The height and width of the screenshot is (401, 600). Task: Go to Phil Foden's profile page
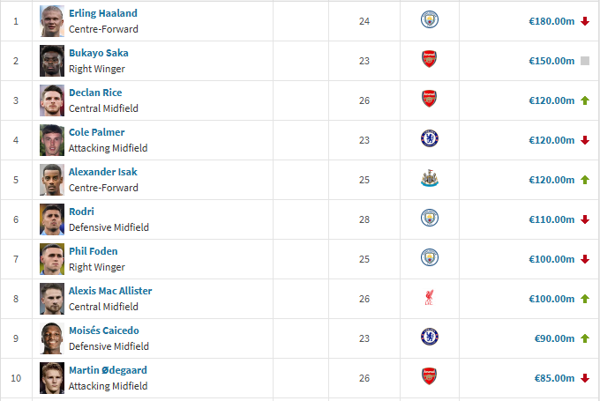93,251
